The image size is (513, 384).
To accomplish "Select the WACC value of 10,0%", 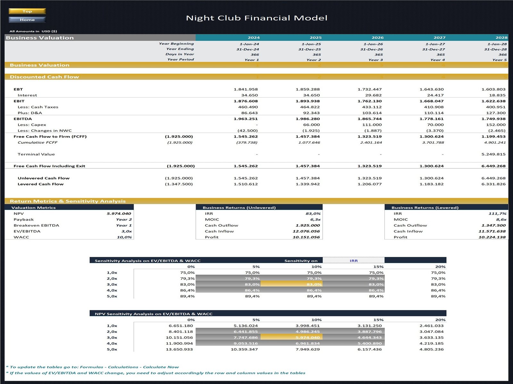I will [124, 237].
